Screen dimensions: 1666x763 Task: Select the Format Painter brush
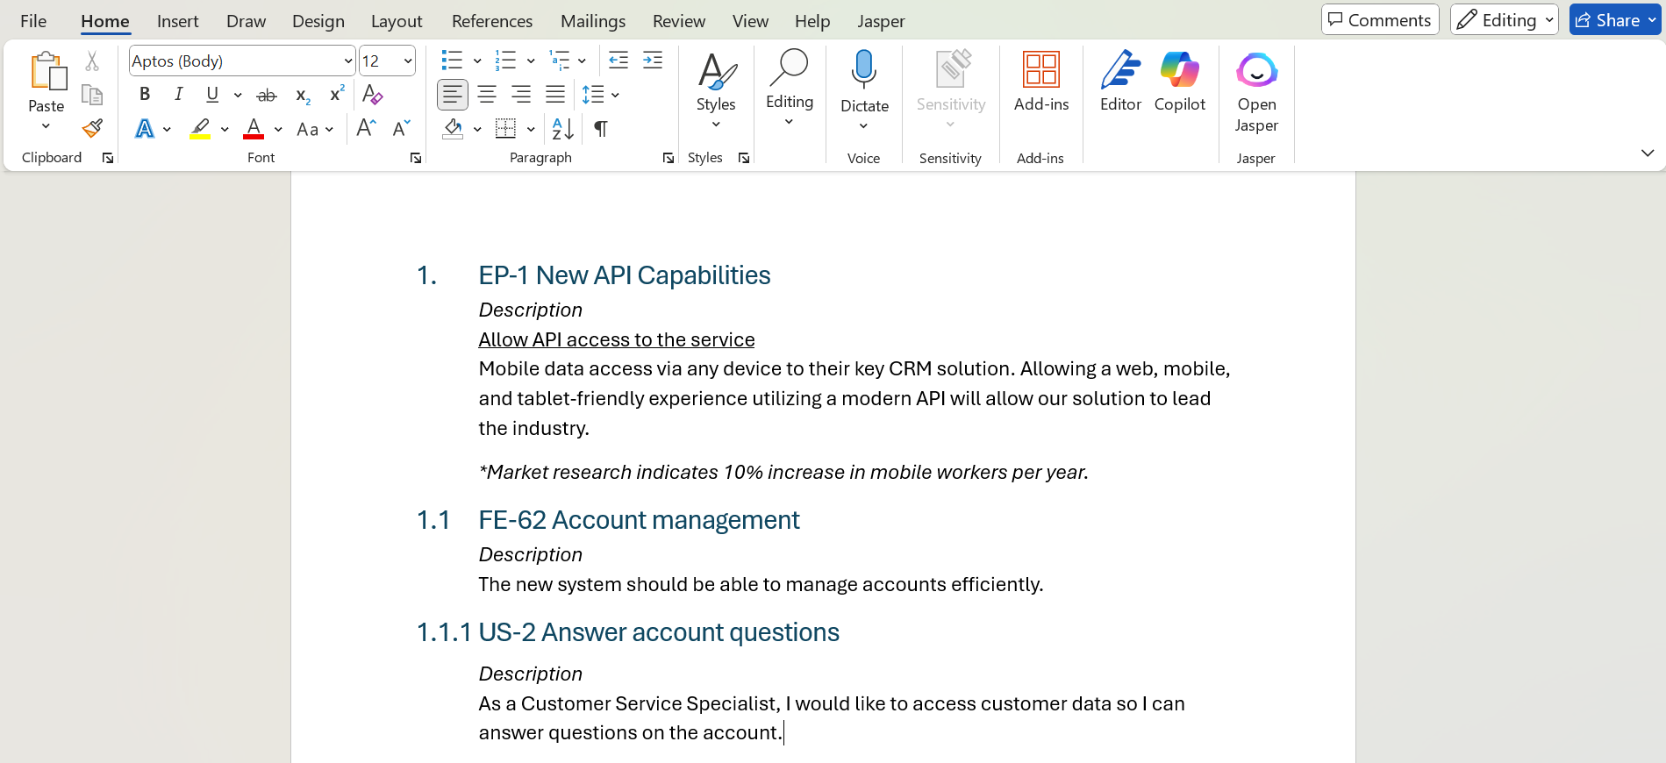92,129
